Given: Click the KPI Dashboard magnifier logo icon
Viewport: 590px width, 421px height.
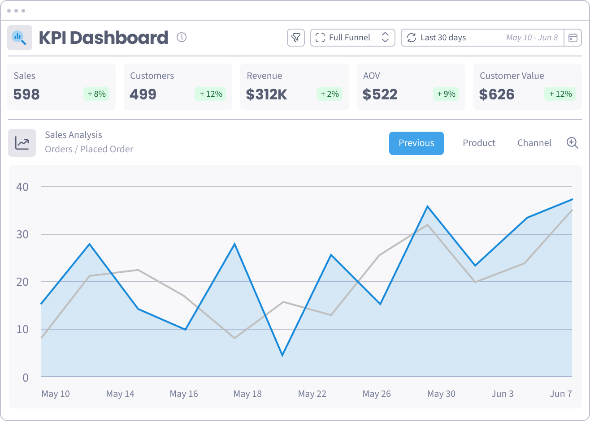Looking at the screenshot, I should tap(20, 38).
